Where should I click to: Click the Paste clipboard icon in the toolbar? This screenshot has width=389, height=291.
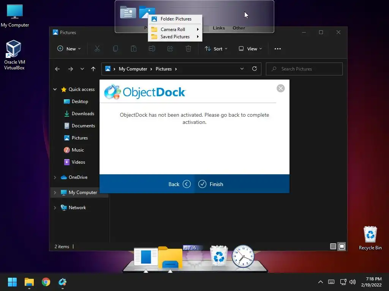(133, 49)
